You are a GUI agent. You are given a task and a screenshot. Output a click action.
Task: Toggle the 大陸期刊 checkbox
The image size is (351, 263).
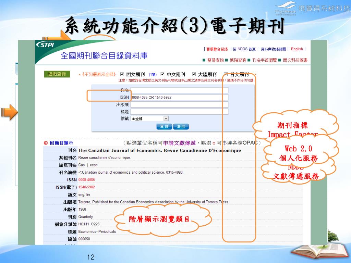coord(194,74)
